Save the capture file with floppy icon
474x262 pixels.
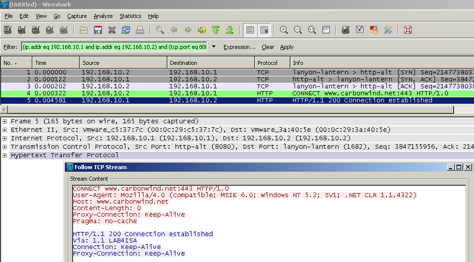98,30
